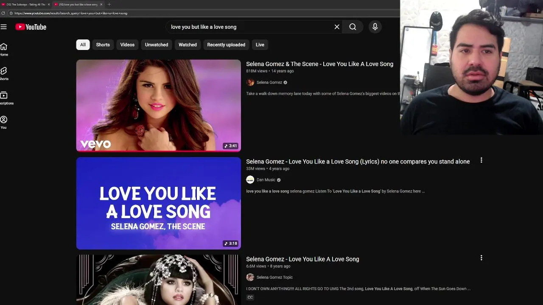Open the YouTube hamburger guide menu
This screenshot has height=305, width=543.
(4, 27)
